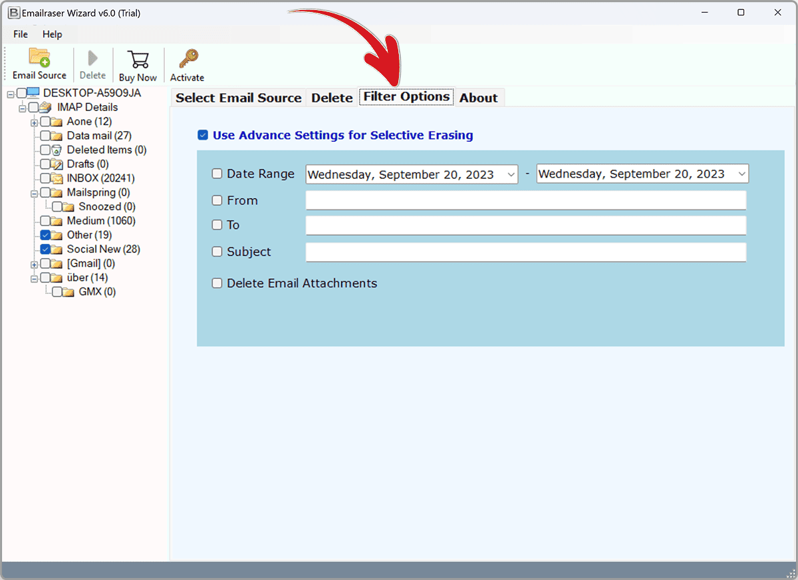Click the Deleted Items recycle folder icon
Viewport: 798px width, 580px height.
click(x=58, y=150)
